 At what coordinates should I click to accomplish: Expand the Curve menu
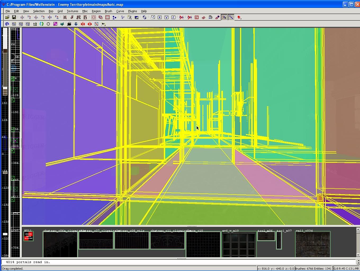[120, 11]
